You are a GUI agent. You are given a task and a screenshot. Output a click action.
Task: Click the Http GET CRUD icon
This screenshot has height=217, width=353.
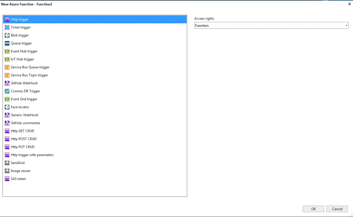point(7,131)
